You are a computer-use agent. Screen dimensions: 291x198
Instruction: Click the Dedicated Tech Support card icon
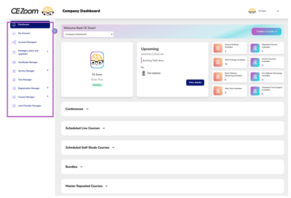tap(255, 91)
